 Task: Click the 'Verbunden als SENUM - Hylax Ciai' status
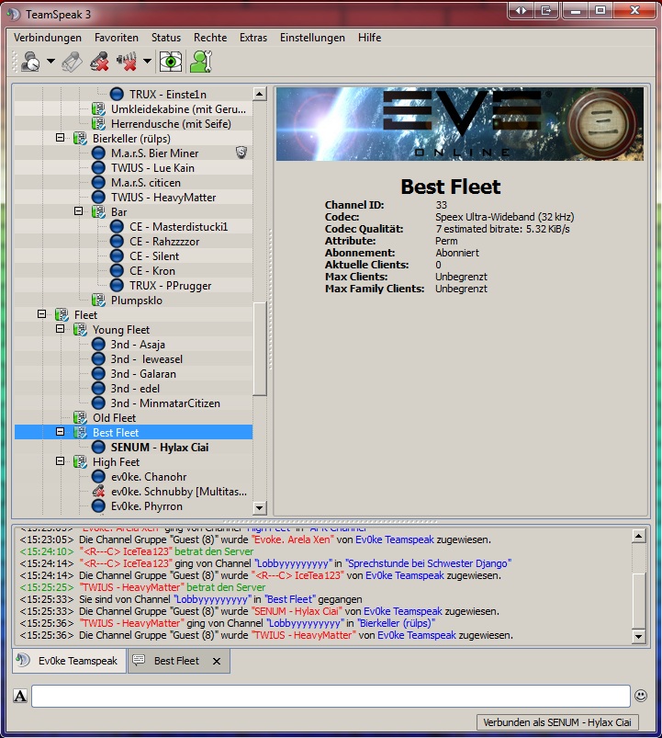tap(557, 722)
